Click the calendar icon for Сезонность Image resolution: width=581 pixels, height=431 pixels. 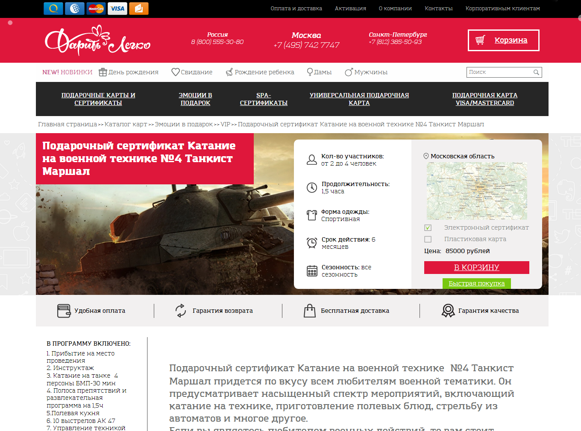(312, 271)
